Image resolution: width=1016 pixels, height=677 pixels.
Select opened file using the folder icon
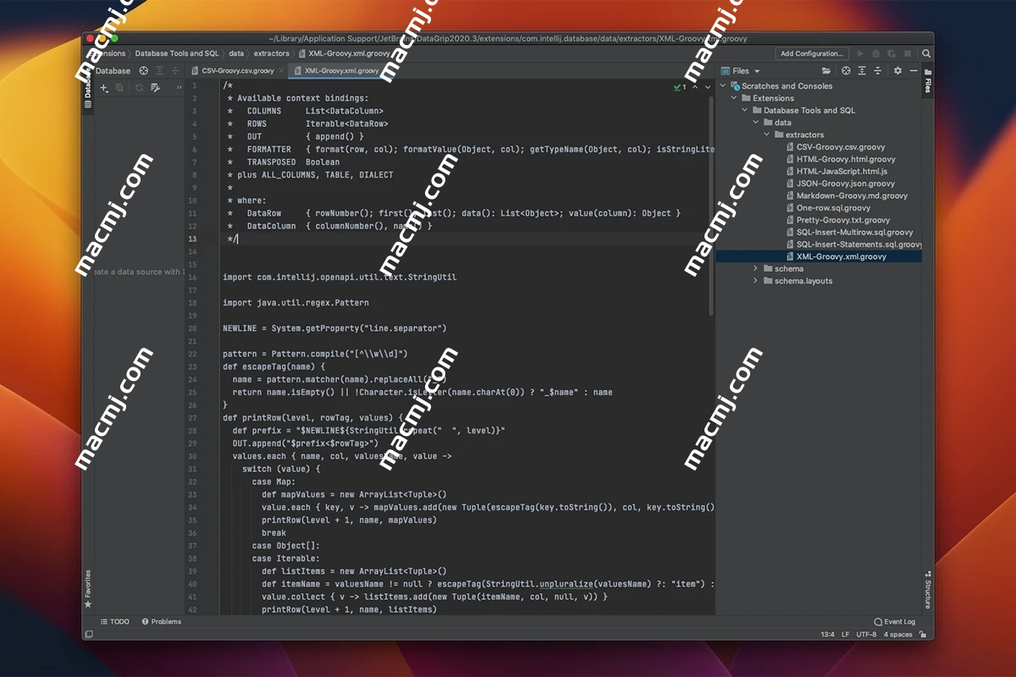click(x=826, y=70)
